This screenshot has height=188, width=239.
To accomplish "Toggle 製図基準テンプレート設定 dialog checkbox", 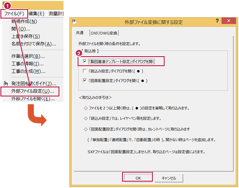I will click(85, 61).
